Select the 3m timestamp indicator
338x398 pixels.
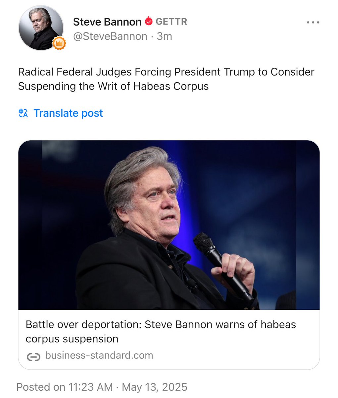tap(165, 36)
